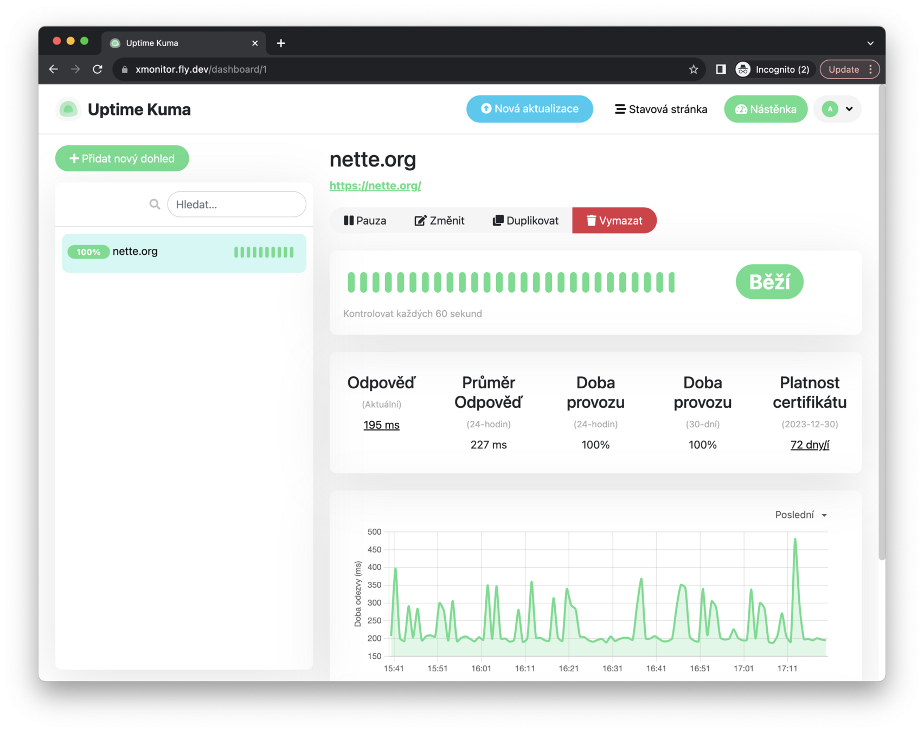The image size is (924, 732).
Task: Go forward in browser history
Action: [x=75, y=69]
